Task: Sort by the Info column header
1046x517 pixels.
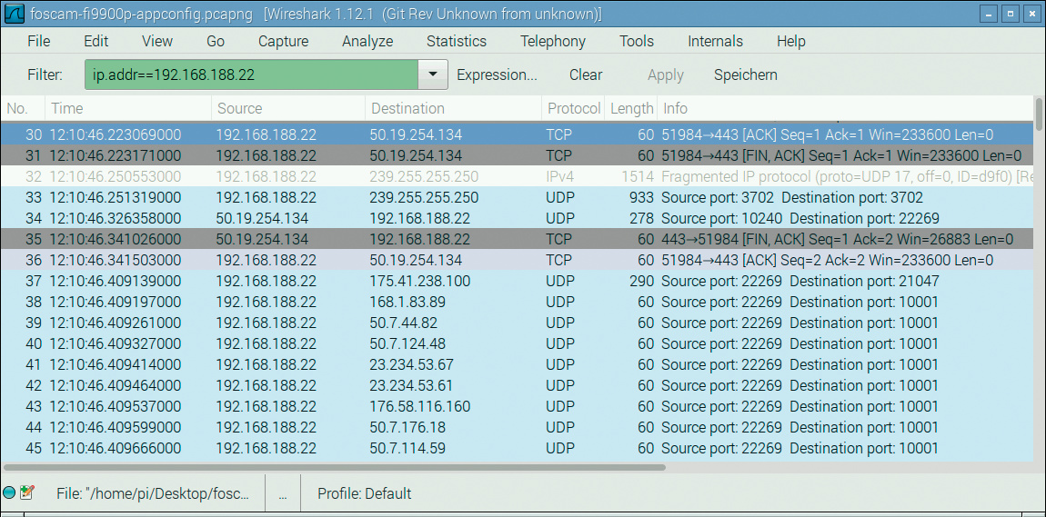Action: pyautogui.click(x=845, y=108)
